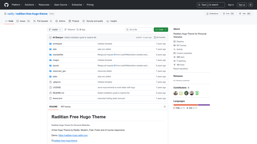
Task: Open pull request #5 link in exampleSite row
Action: 115,55
